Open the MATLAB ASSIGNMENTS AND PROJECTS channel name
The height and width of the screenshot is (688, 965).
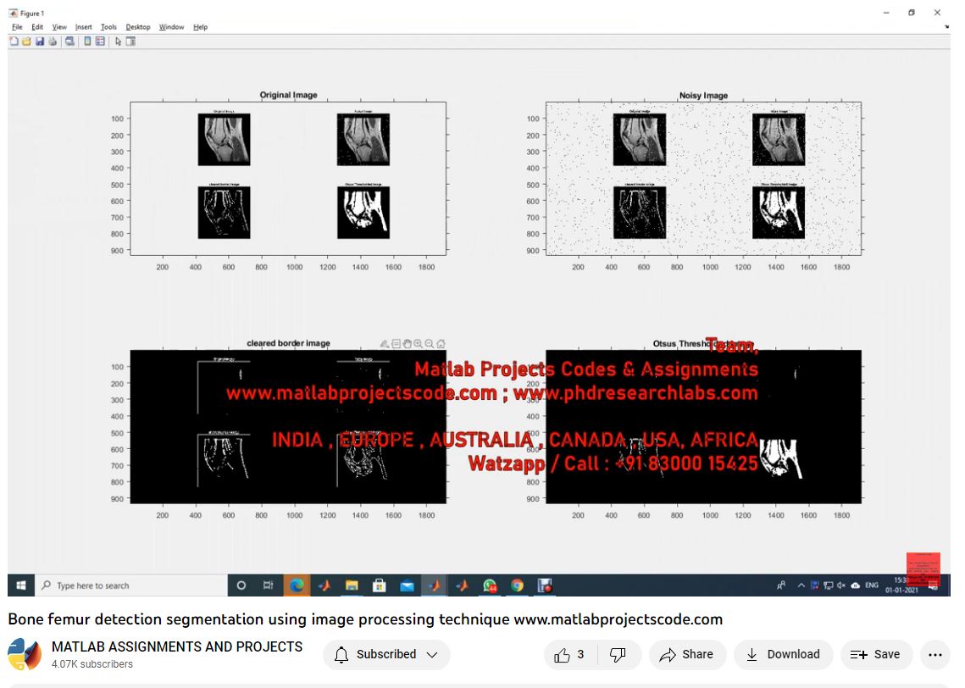pos(177,646)
